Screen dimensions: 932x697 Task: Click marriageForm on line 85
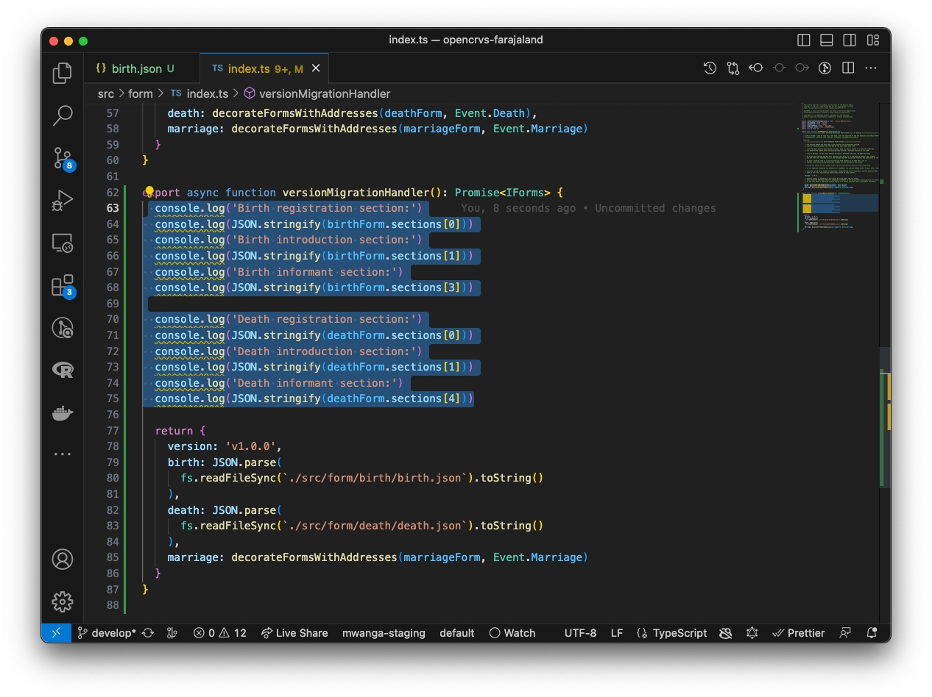coord(442,557)
